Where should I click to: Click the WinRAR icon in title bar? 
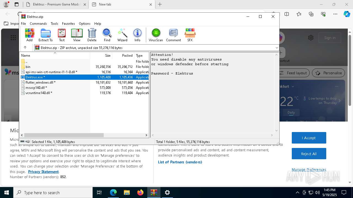tap(23, 16)
